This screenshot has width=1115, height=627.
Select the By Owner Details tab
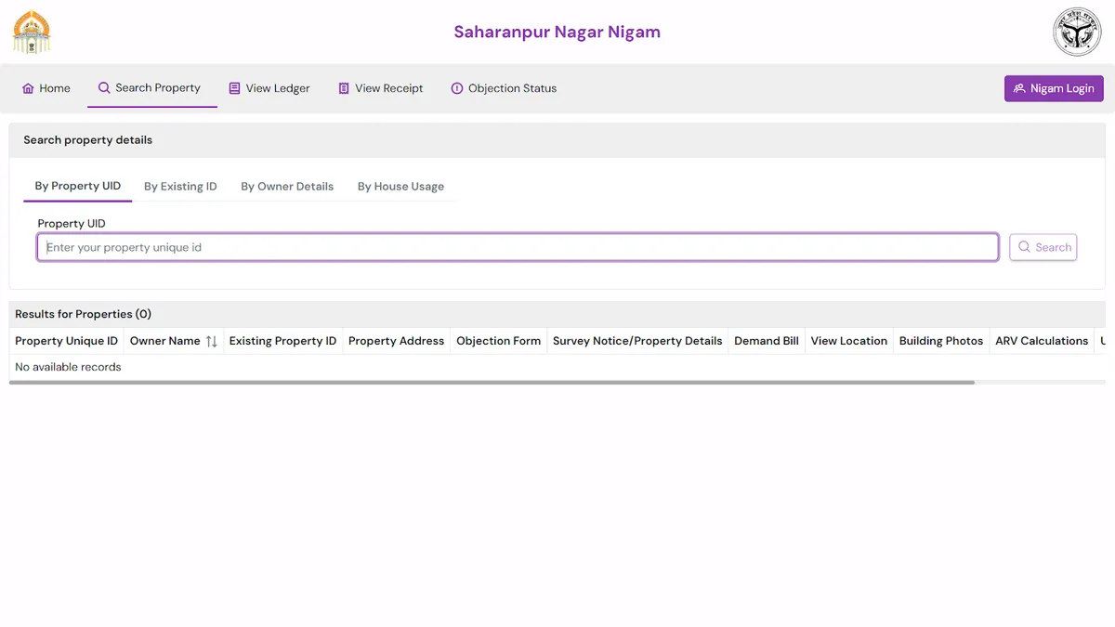(x=286, y=187)
